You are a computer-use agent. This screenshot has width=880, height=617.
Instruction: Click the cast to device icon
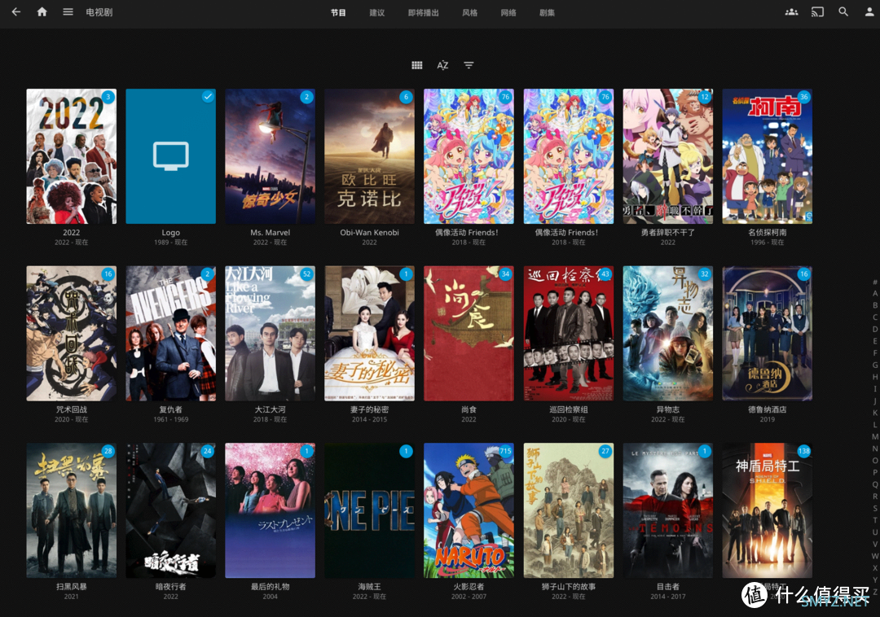coord(818,11)
